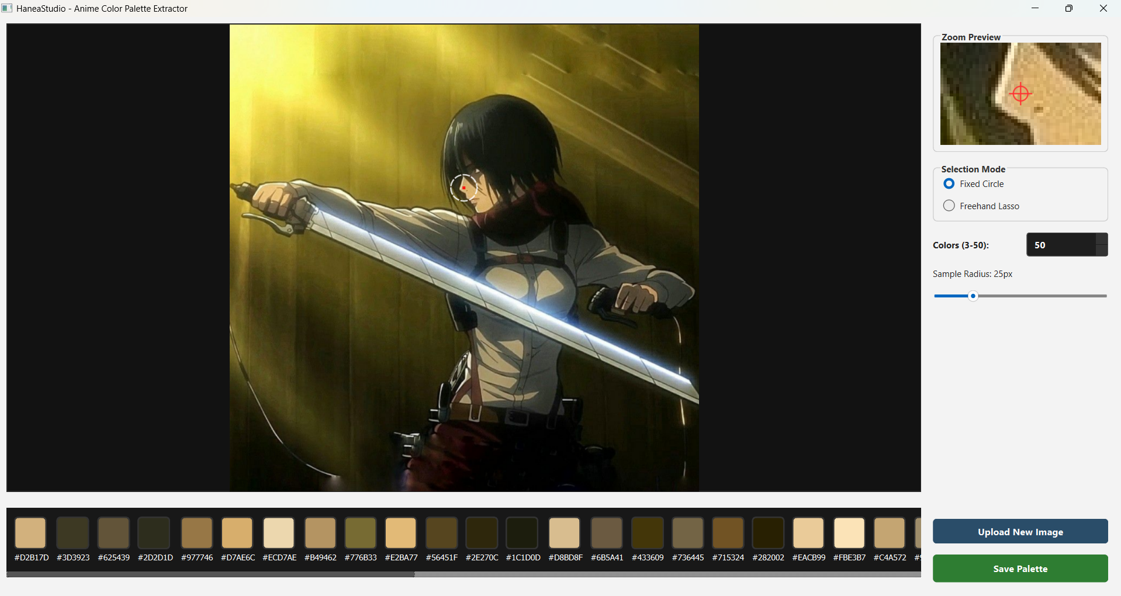Click the Zoom Preview thumbnail
The height and width of the screenshot is (596, 1121).
(1020, 93)
